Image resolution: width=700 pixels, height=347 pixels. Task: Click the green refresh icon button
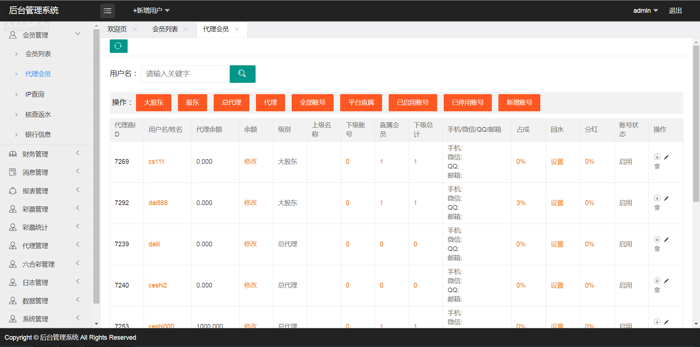tap(118, 46)
